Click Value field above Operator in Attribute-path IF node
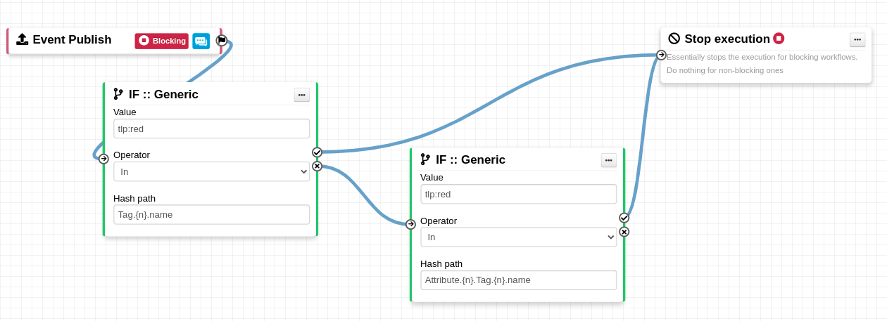The image size is (887, 321). [518, 195]
